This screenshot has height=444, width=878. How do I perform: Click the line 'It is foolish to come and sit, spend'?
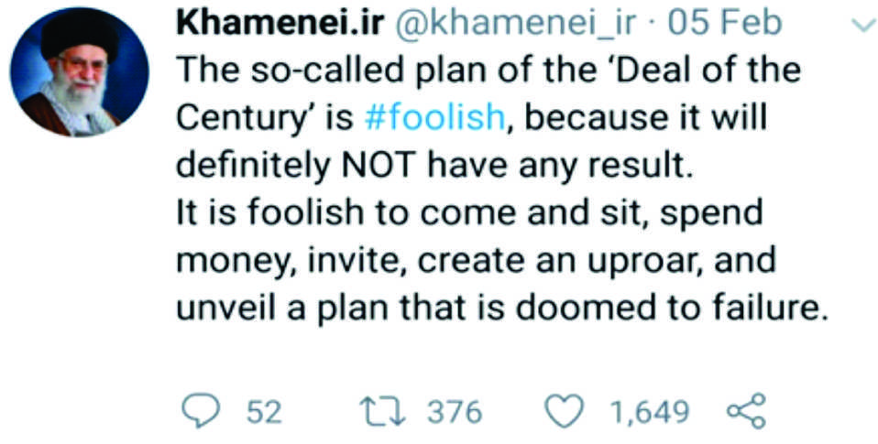pos(468,212)
